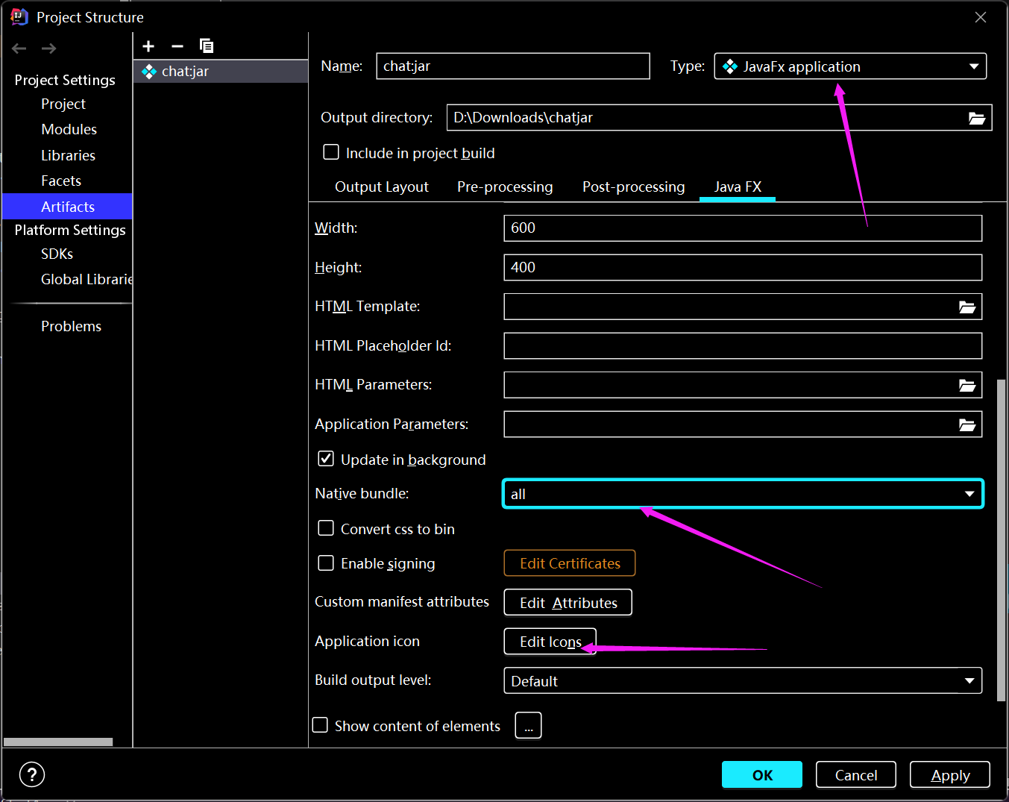Uncheck Update in background

click(x=326, y=459)
